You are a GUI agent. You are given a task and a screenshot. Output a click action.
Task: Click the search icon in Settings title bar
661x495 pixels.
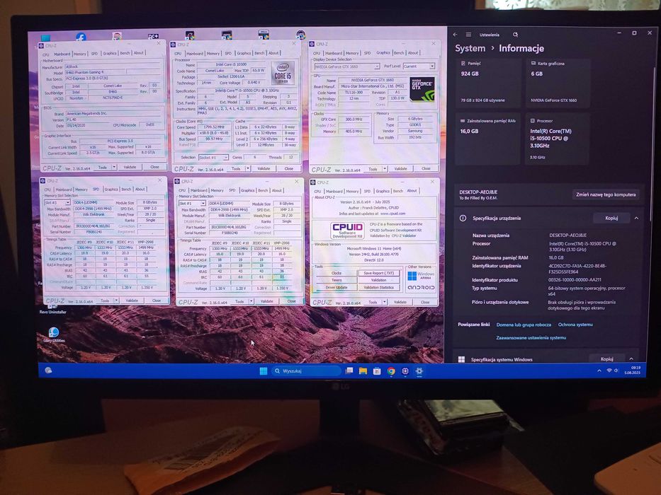point(515,35)
